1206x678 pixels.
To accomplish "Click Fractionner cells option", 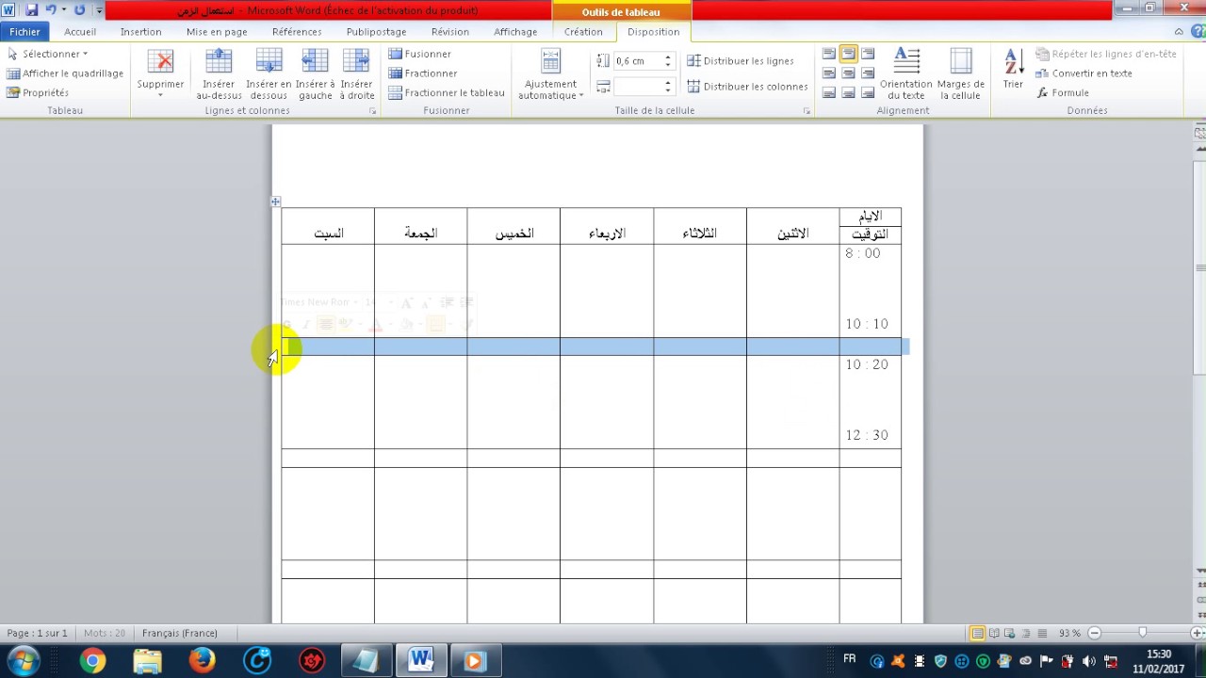I will click(x=423, y=73).
